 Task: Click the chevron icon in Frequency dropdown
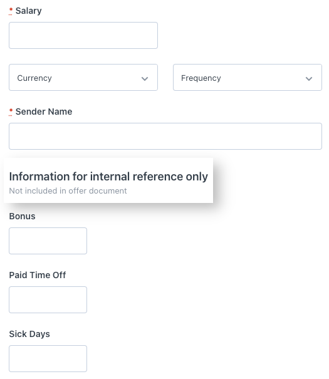coord(309,79)
